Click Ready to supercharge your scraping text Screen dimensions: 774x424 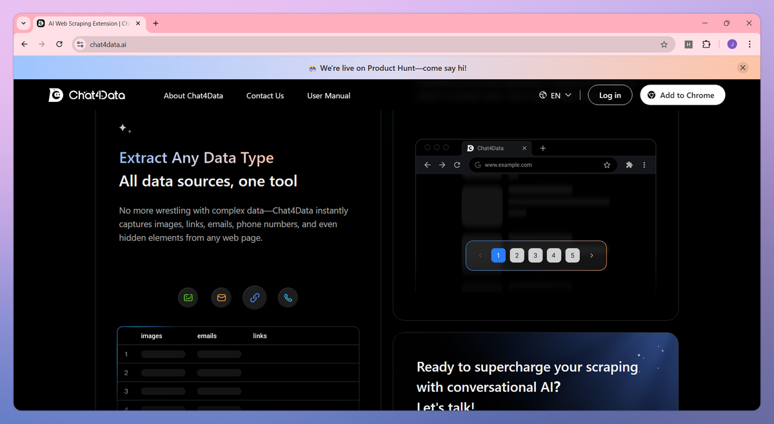point(528,367)
